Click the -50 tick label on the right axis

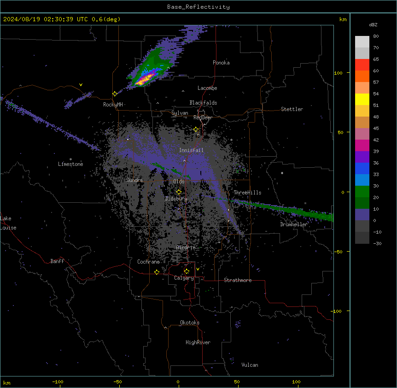click(x=338, y=252)
